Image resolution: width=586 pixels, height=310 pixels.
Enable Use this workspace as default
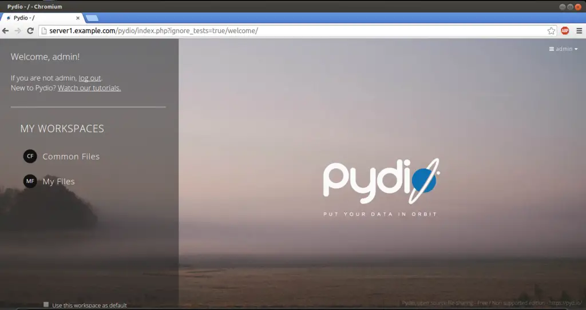tap(46, 305)
